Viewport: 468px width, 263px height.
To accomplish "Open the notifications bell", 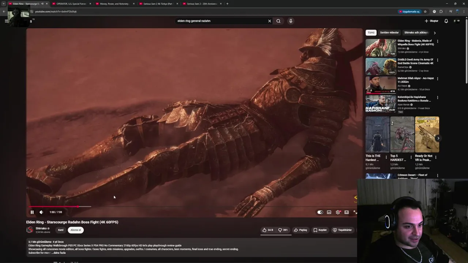I will coord(446,21).
